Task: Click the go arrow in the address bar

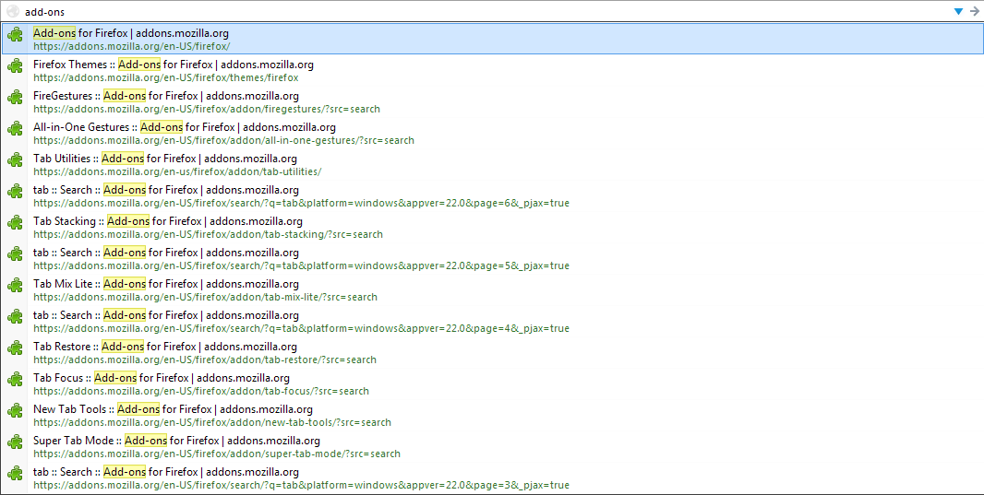Action: coord(974,11)
